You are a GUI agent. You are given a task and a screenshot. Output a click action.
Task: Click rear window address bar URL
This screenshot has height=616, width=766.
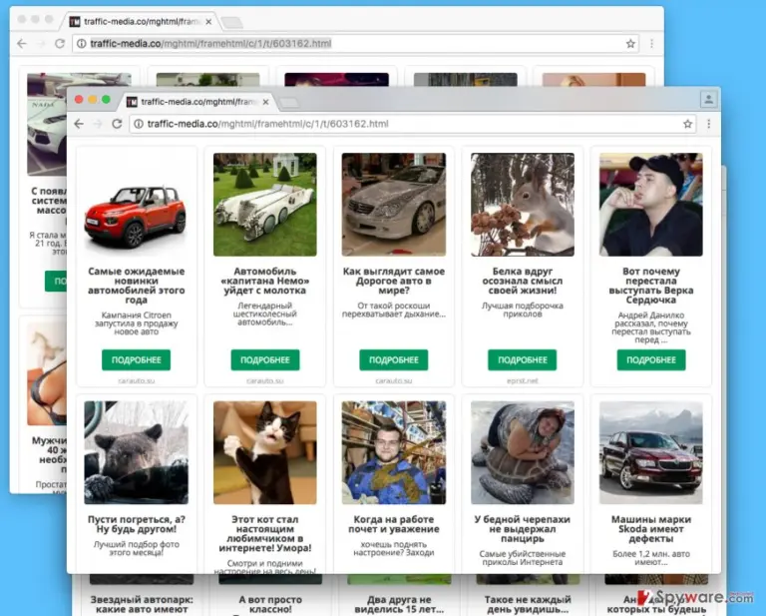(210, 44)
